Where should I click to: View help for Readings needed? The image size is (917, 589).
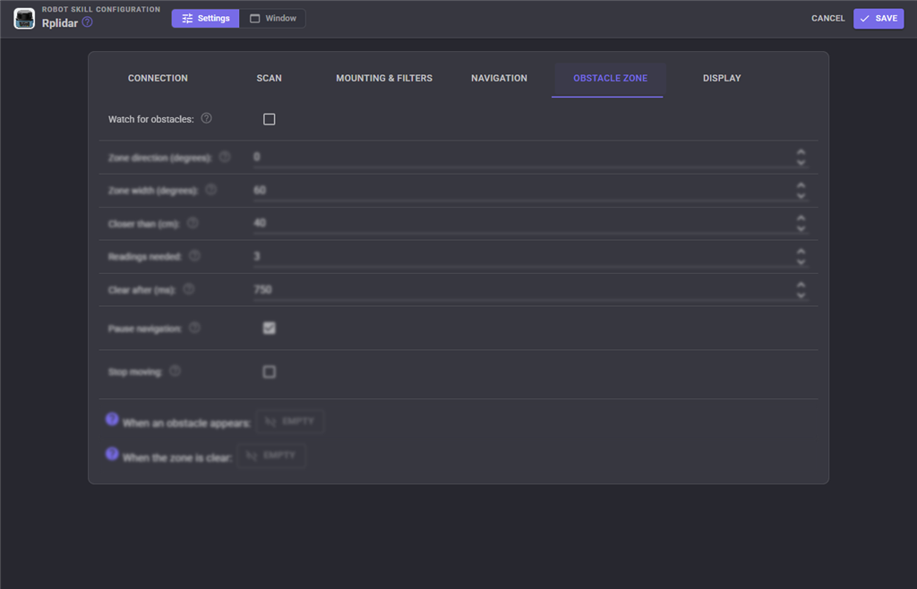(x=194, y=255)
